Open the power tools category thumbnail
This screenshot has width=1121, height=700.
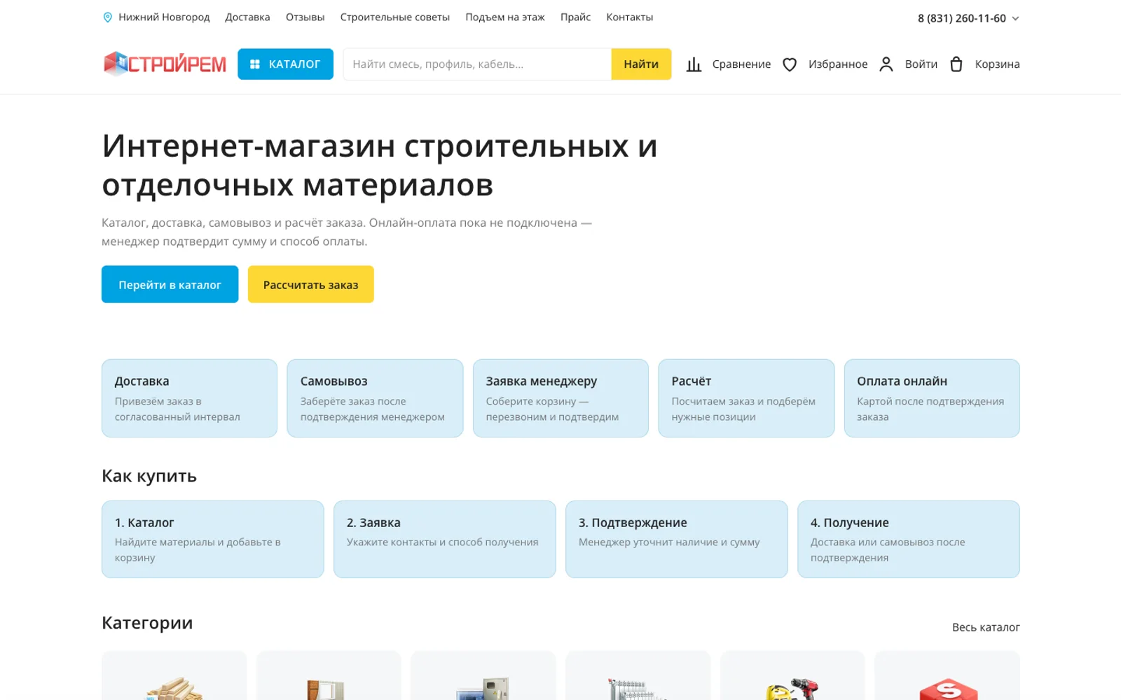pos(792,676)
